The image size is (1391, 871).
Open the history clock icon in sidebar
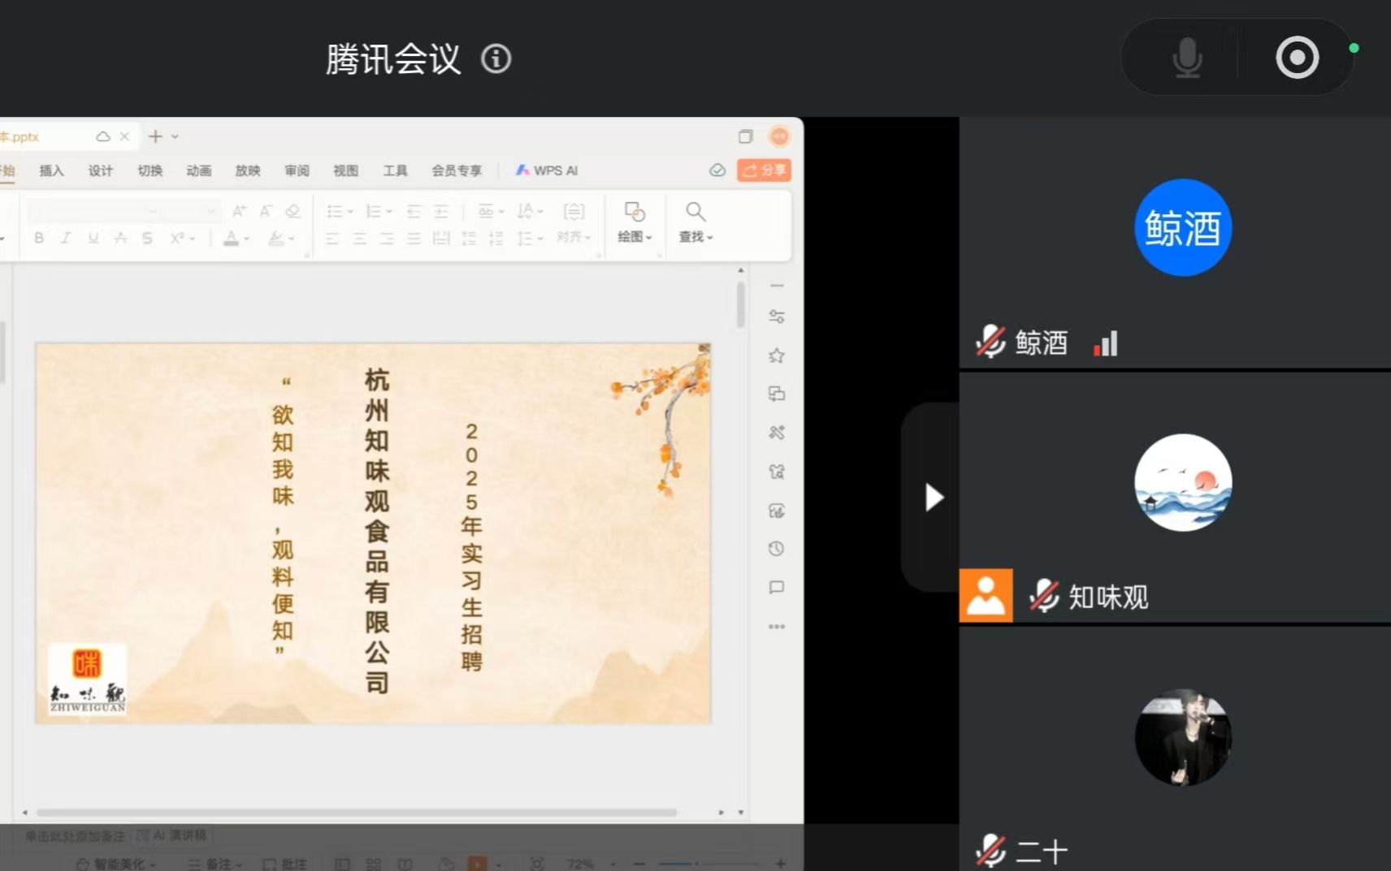pos(777,549)
